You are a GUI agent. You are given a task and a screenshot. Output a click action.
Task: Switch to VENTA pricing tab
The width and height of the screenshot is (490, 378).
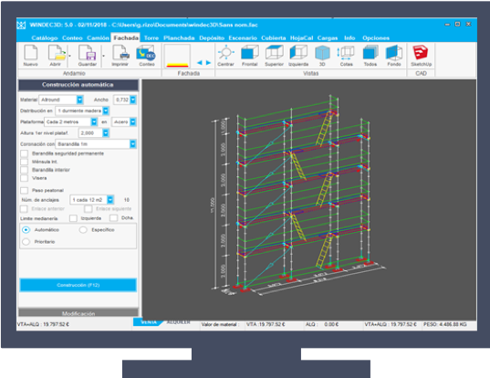coord(149,322)
